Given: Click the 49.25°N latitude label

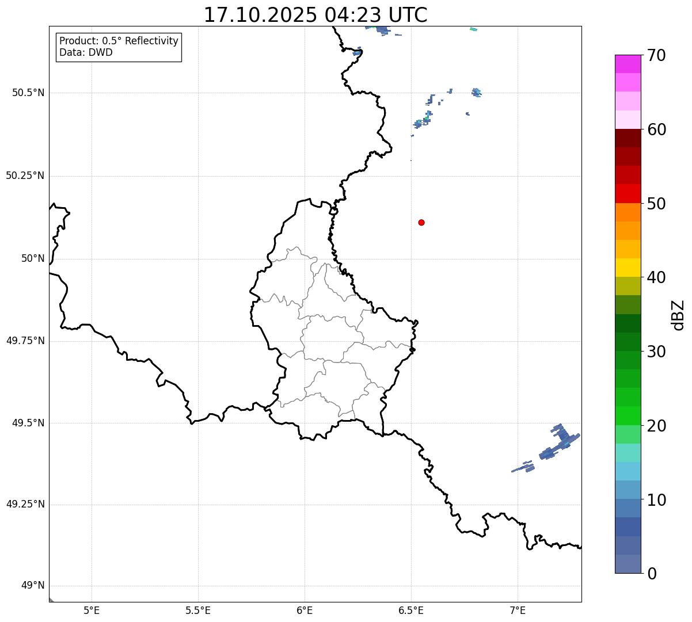Looking at the screenshot, I should click(25, 504).
